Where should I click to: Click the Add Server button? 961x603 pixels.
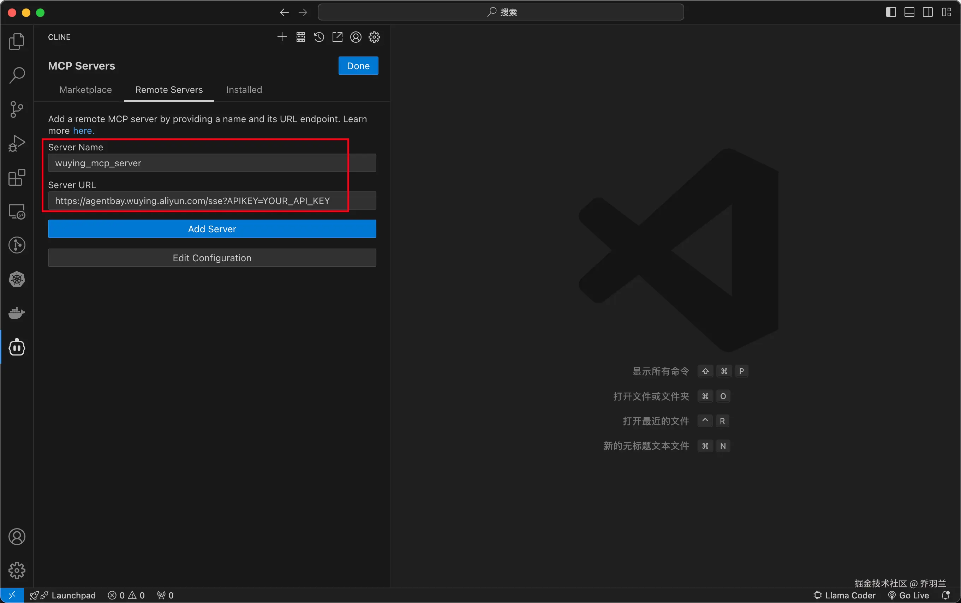[212, 229]
